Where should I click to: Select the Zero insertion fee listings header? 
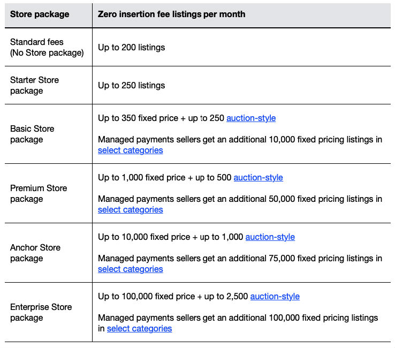pyautogui.click(x=171, y=14)
